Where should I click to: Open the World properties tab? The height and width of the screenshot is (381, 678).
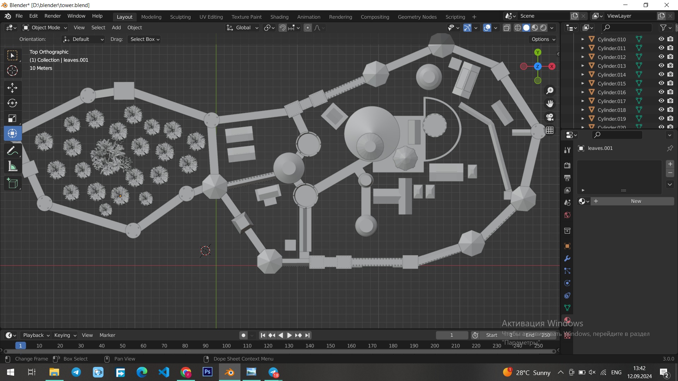(567, 215)
